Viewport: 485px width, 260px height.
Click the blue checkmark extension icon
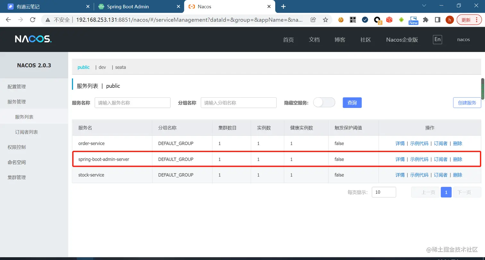tap(365, 20)
